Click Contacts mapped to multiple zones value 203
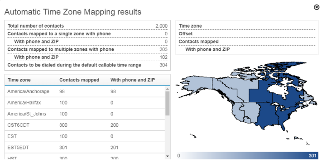The image size is (322, 163). [x=163, y=49]
